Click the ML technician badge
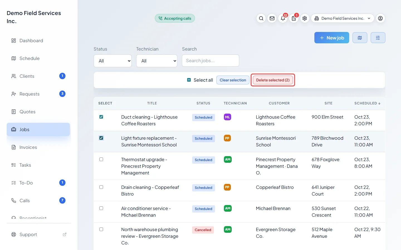The image size is (401, 250). pos(228,117)
